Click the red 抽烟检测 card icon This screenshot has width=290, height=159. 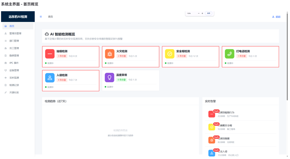point(50,54)
